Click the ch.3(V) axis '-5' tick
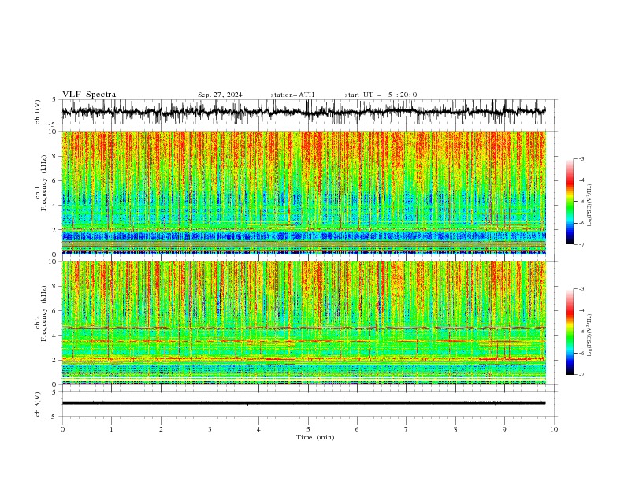The image size is (624, 482). [x=54, y=417]
